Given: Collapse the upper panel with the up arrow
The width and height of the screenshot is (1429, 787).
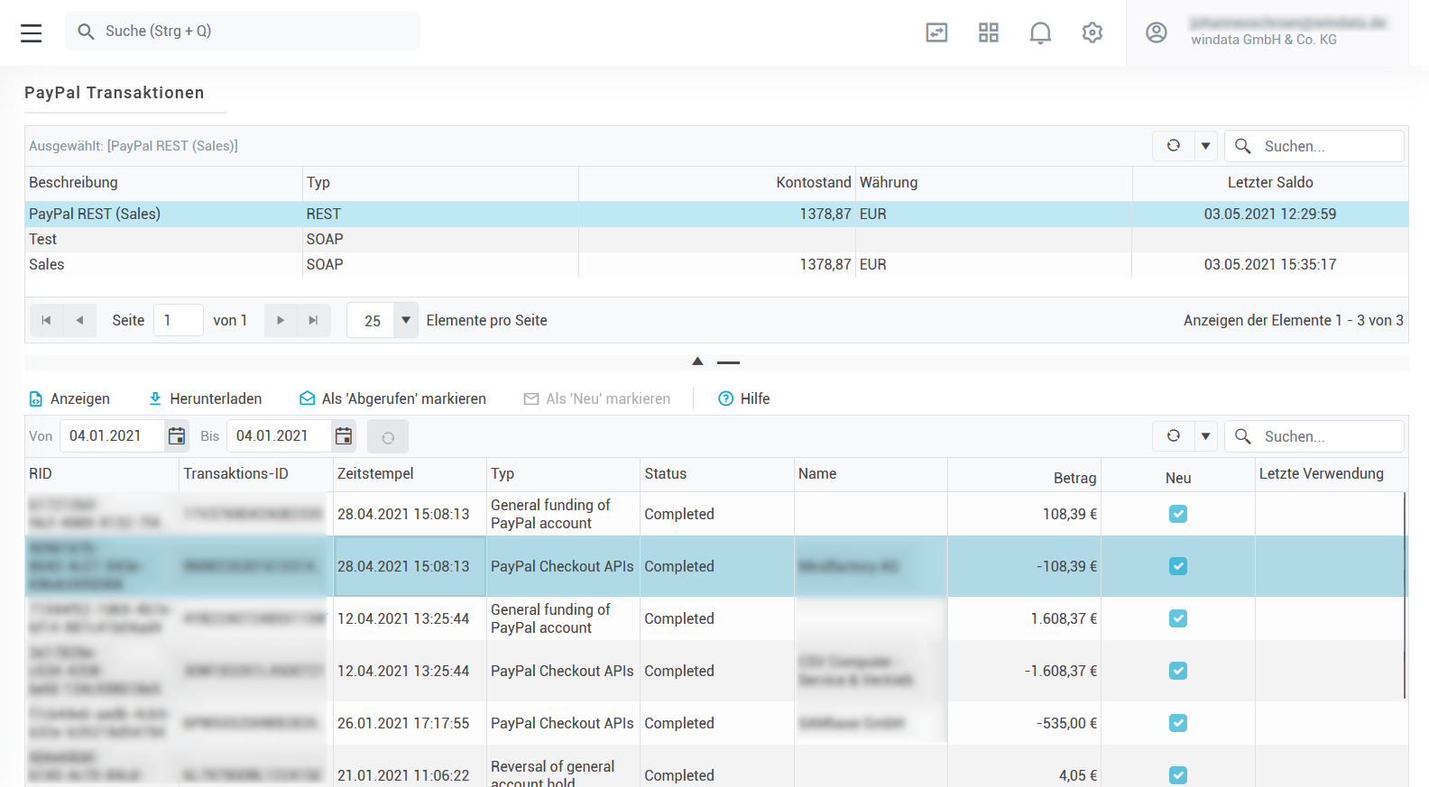Looking at the screenshot, I should click(x=697, y=361).
